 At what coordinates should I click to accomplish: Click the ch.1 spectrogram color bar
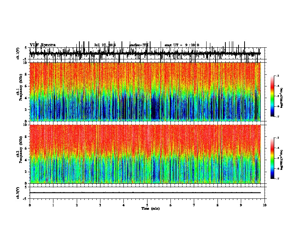[272, 96]
